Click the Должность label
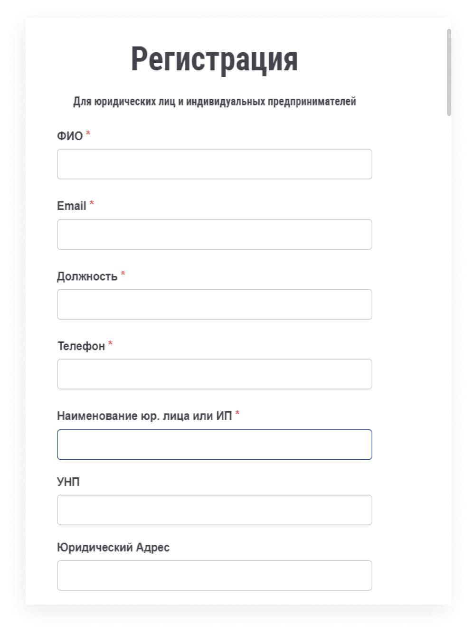The image size is (473, 634). [87, 276]
